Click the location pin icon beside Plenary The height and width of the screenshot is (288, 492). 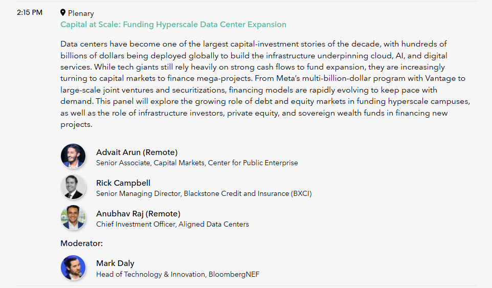click(x=63, y=13)
